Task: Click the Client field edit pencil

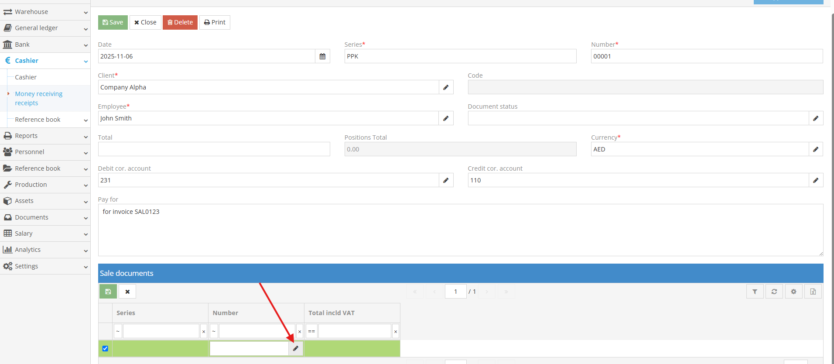Action: pyautogui.click(x=446, y=87)
